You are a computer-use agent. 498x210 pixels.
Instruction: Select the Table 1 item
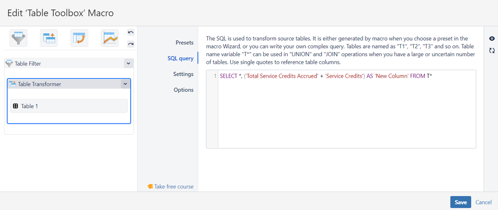click(x=69, y=106)
